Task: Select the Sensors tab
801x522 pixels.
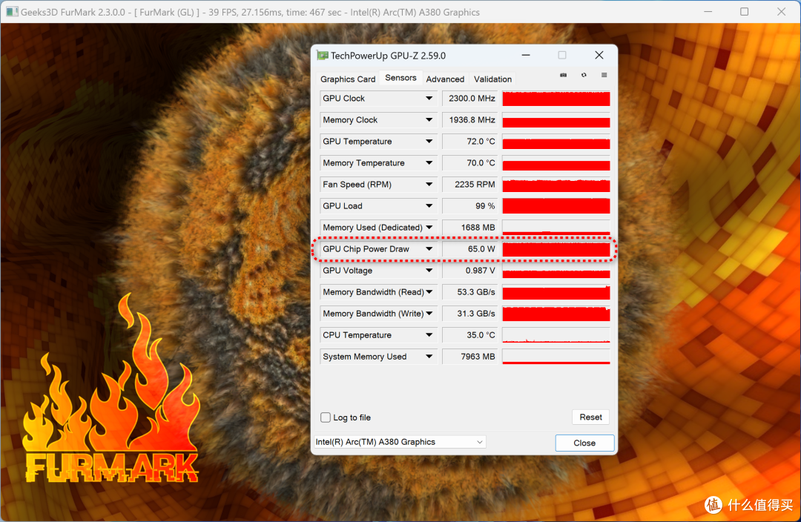Action: (400, 78)
